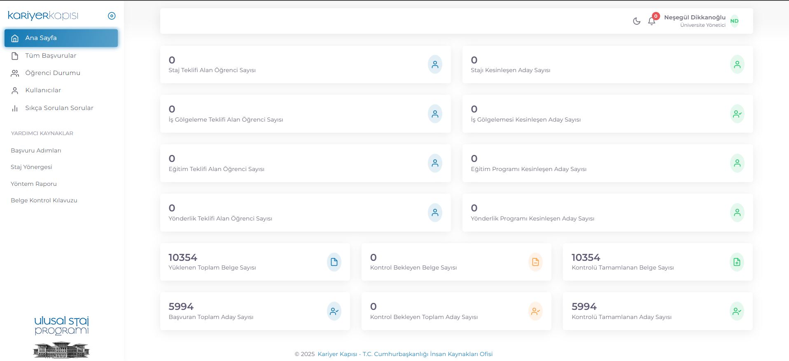
Task: Click the Yüklenen Toplam Belge Sayısı document icon
Action: [x=334, y=262]
